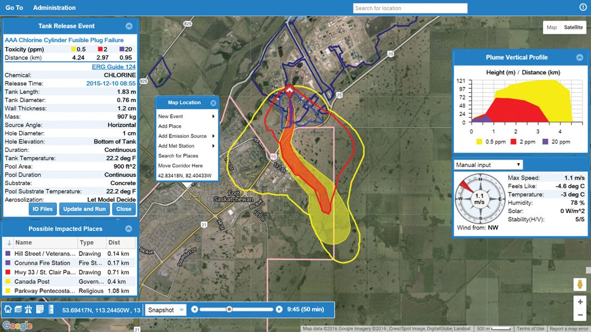Image resolution: width=591 pixels, height=332 pixels.
Task: Collapse the Tank Release Event panel
Action: pyautogui.click(x=129, y=26)
